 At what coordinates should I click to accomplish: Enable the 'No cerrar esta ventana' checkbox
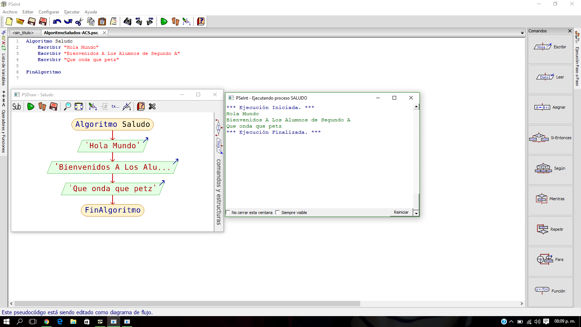[228, 212]
